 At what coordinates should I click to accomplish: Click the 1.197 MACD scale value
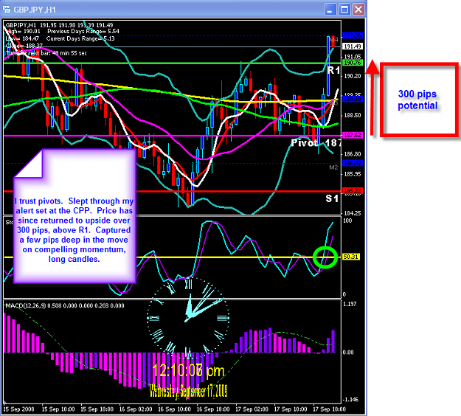(350, 304)
